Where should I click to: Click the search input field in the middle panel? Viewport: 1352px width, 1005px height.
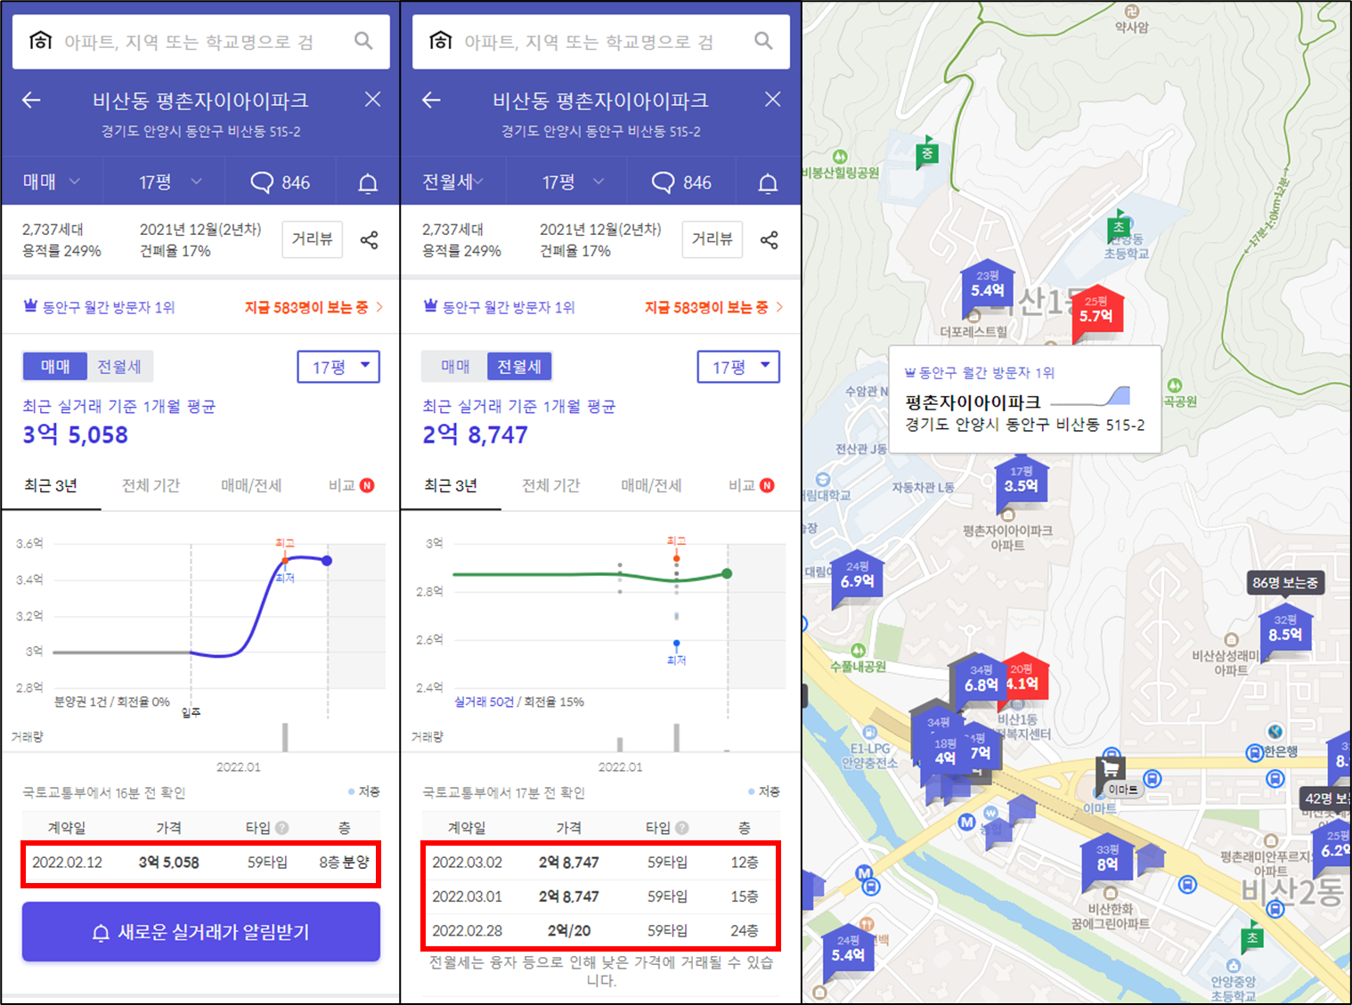[601, 41]
